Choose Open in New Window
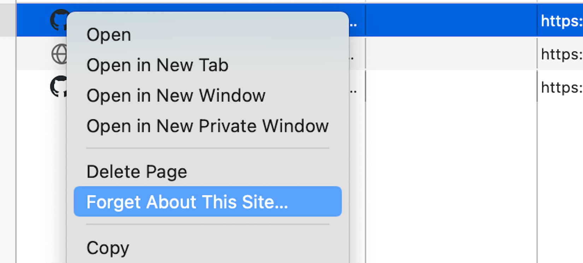 tap(176, 95)
